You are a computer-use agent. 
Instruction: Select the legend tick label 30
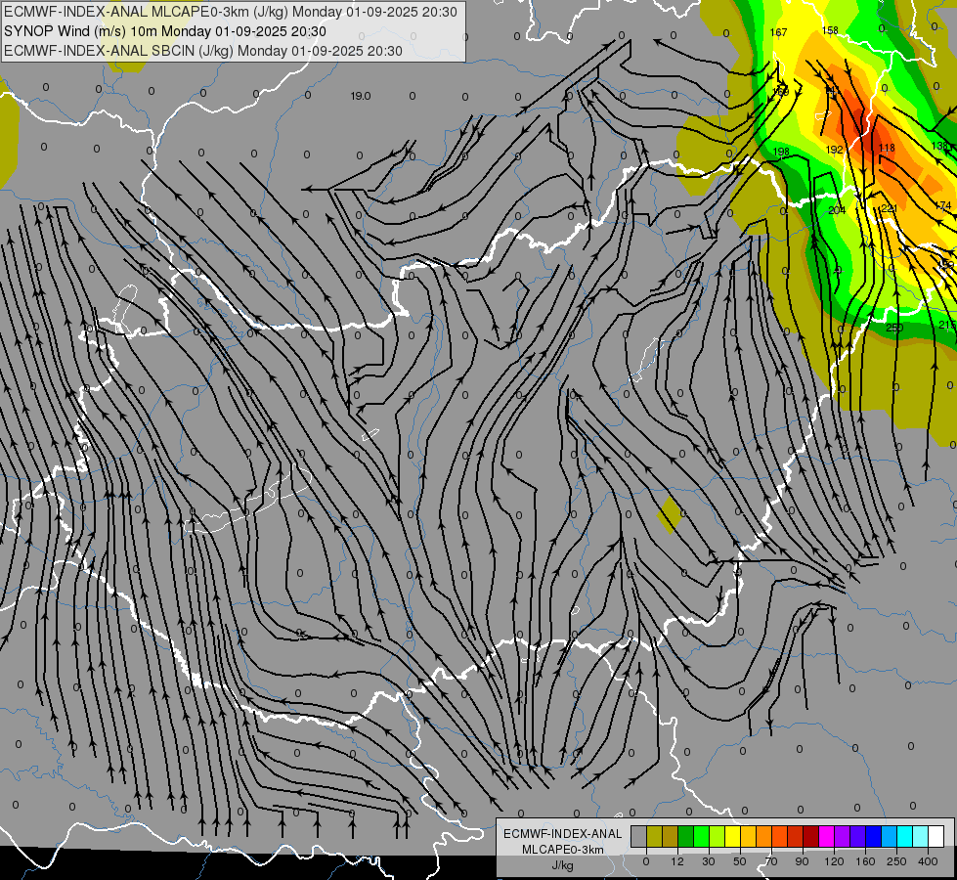(709, 861)
